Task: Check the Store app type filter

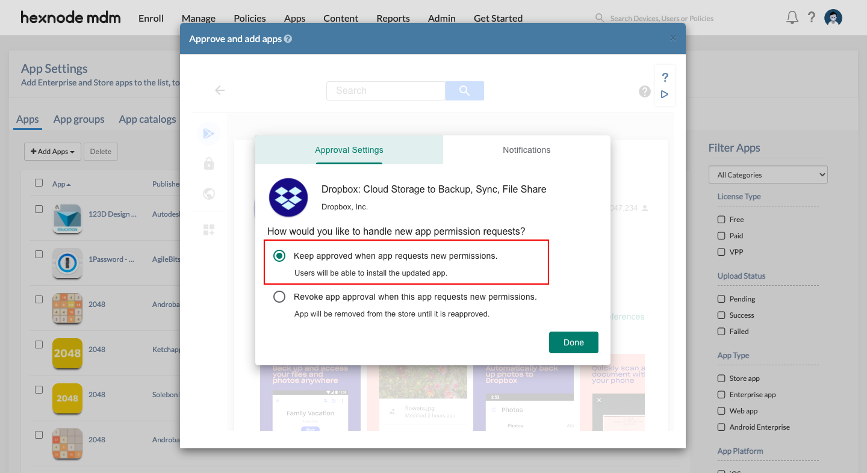Action: [x=721, y=379]
